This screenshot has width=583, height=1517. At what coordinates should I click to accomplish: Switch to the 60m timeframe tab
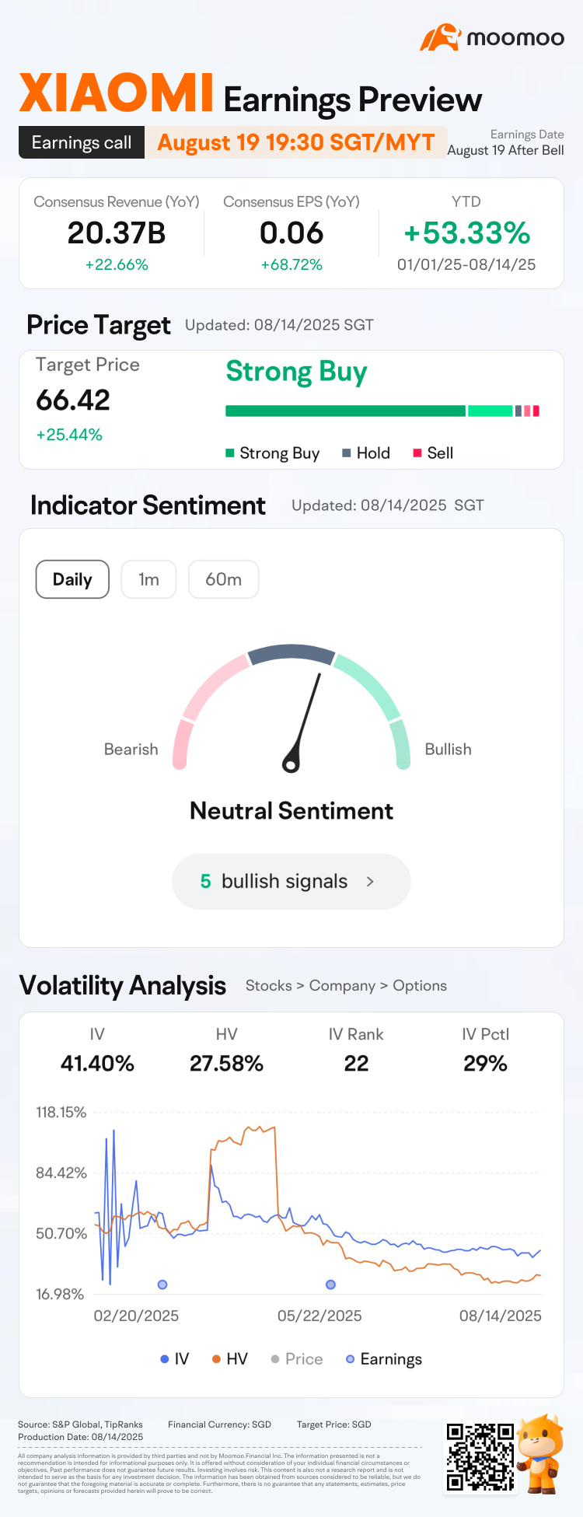[223, 579]
